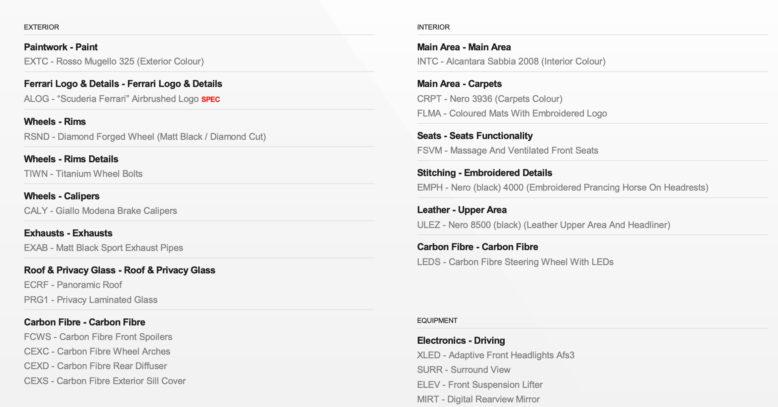Select Diamond Forged Wheel rims entry
The image size is (778, 407).
(145, 137)
